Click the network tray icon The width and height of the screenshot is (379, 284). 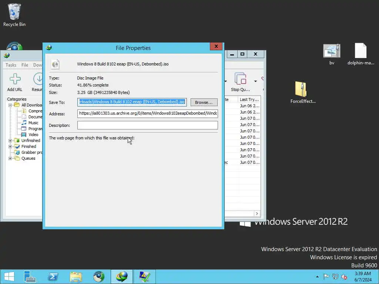tap(335, 277)
